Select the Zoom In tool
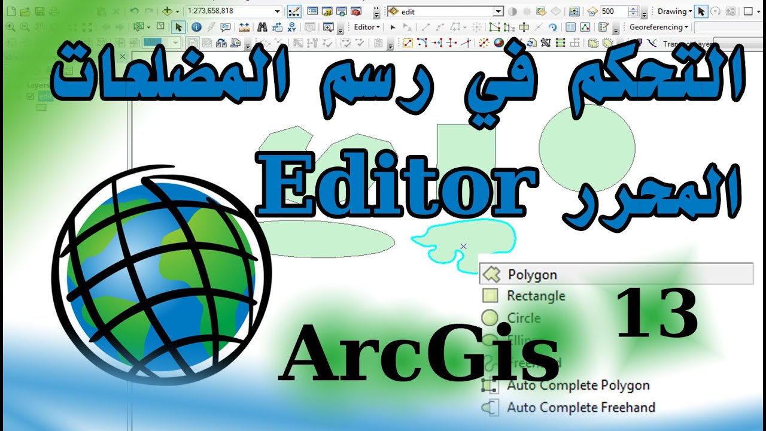The height and width of the screenshot is (431, 766). 10,27
